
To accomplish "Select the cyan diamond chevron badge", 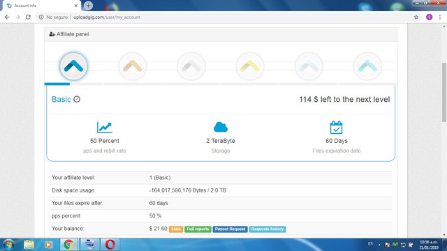I will click(x=367, y=66).
